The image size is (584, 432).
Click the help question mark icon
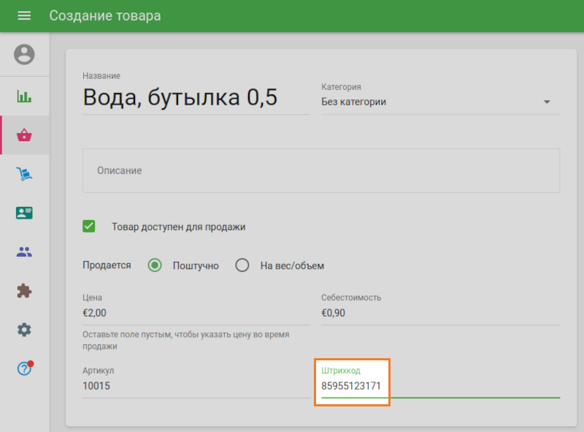tap(24, 368)
